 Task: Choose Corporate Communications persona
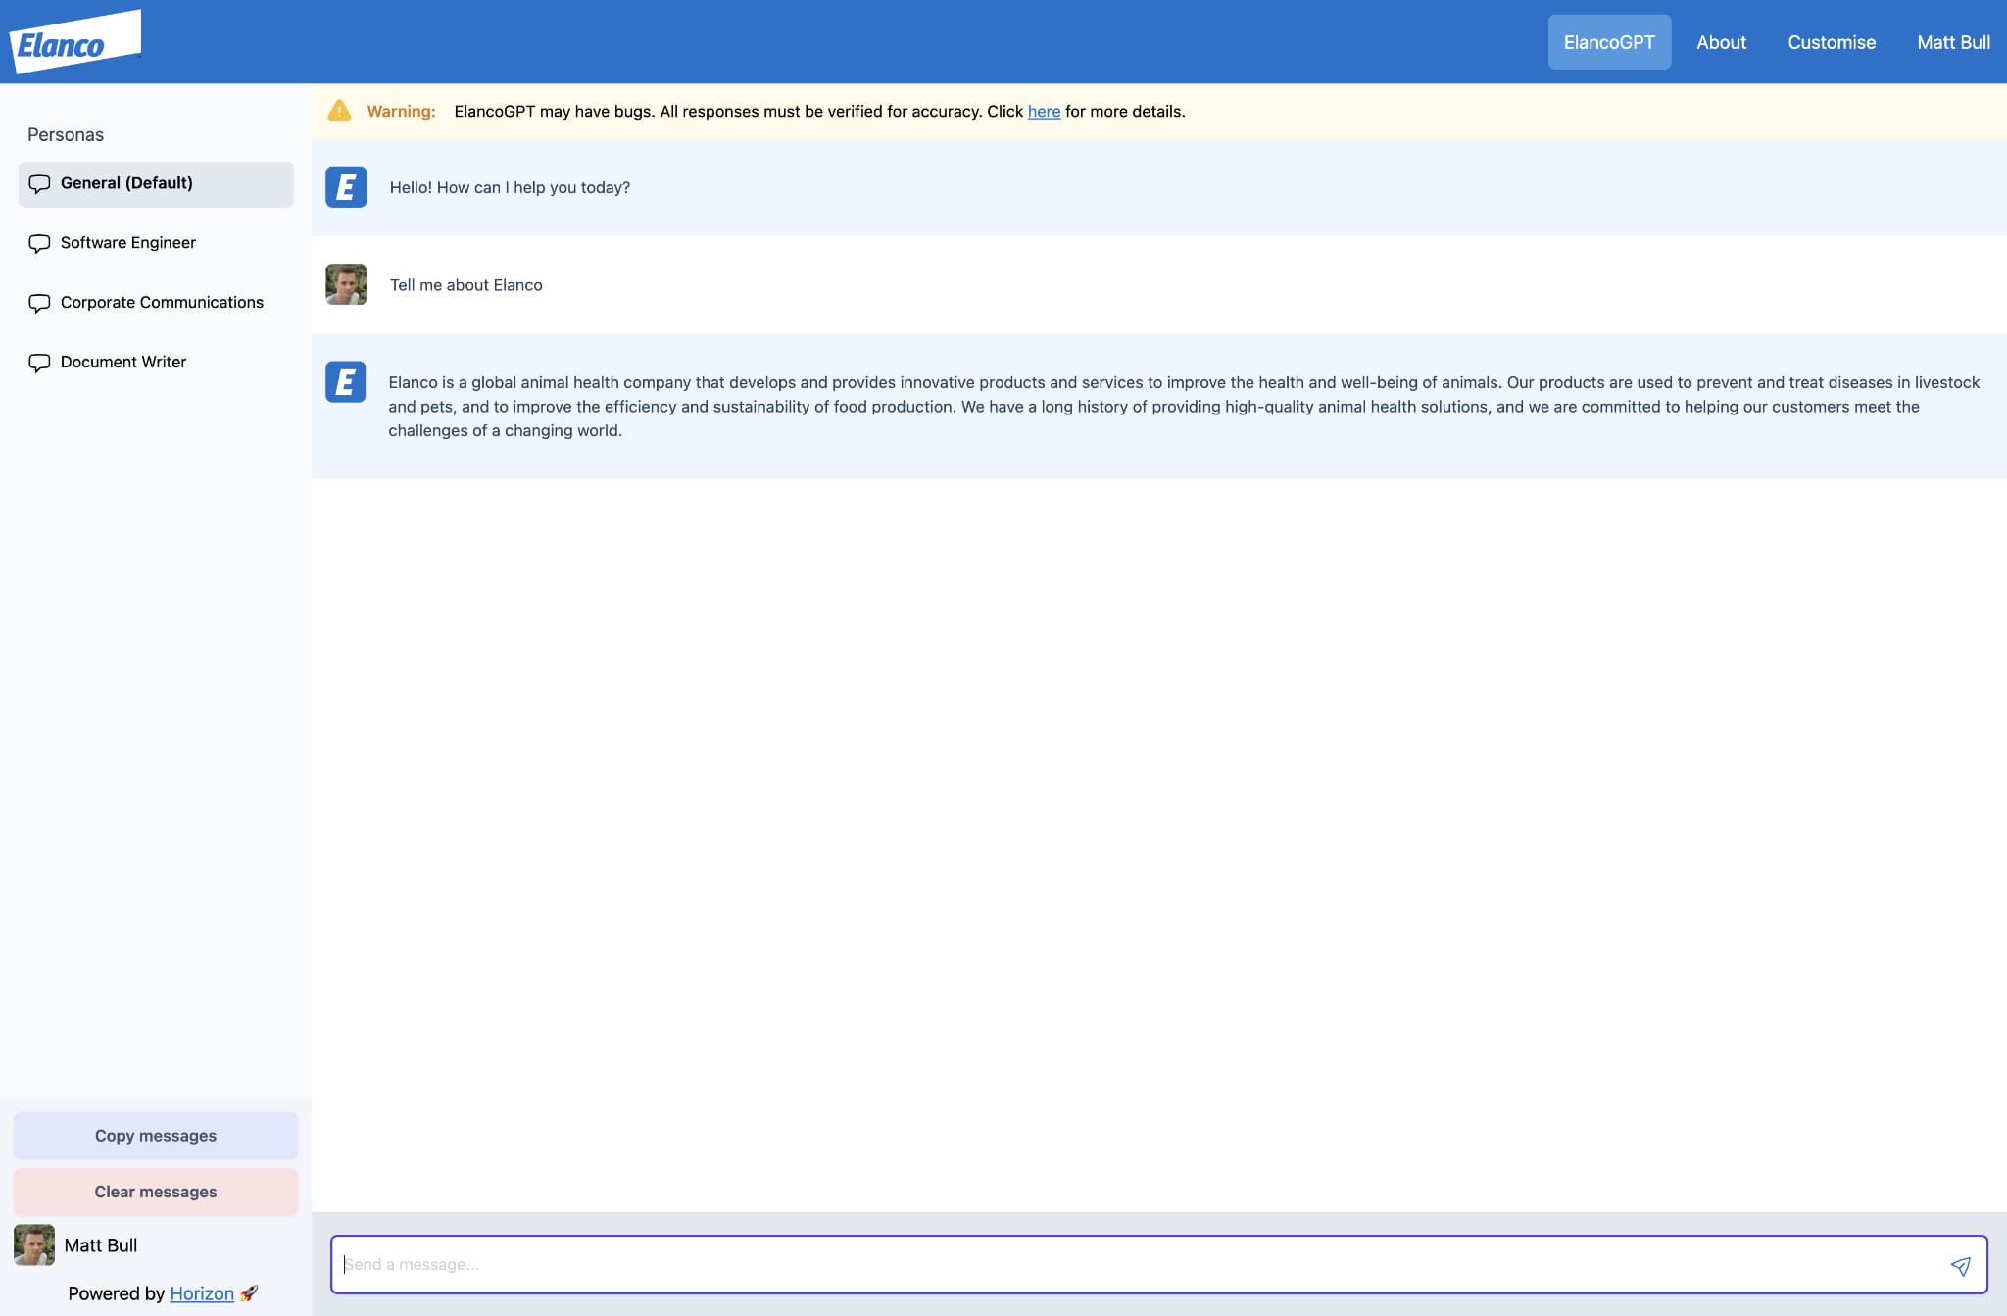click(156, 303)
